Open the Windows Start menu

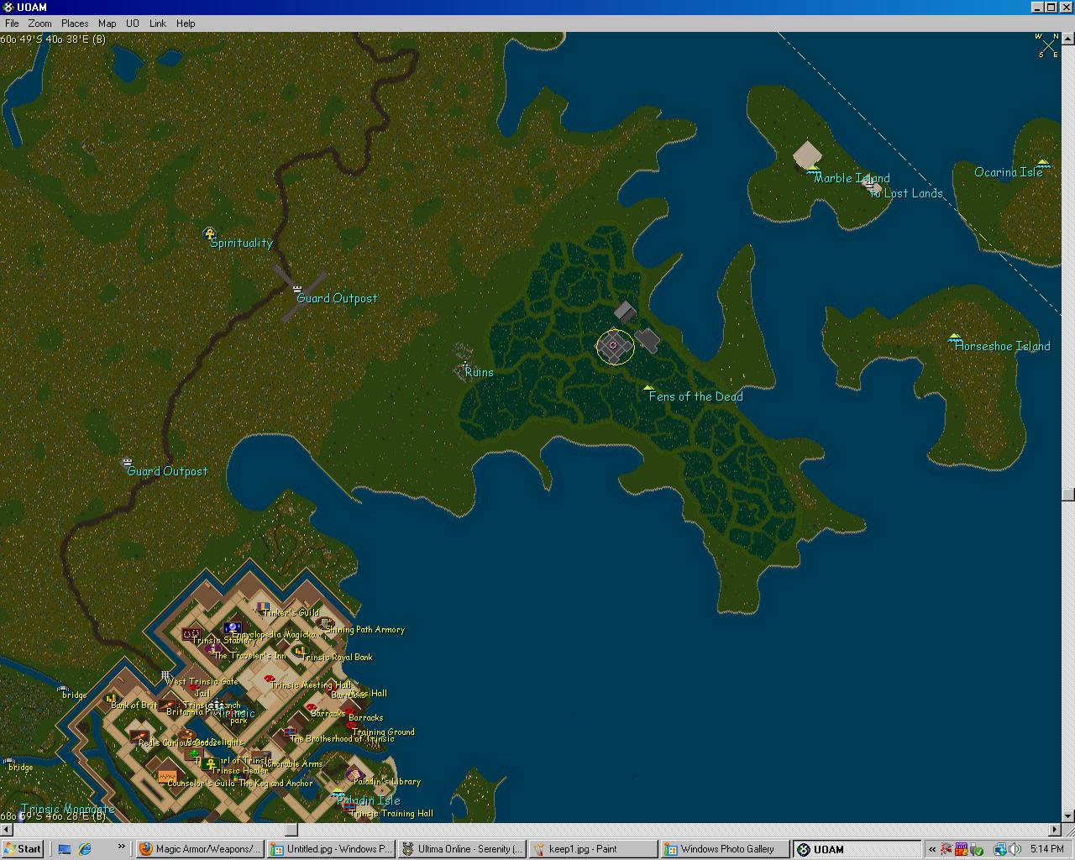(x=23, y=849)
